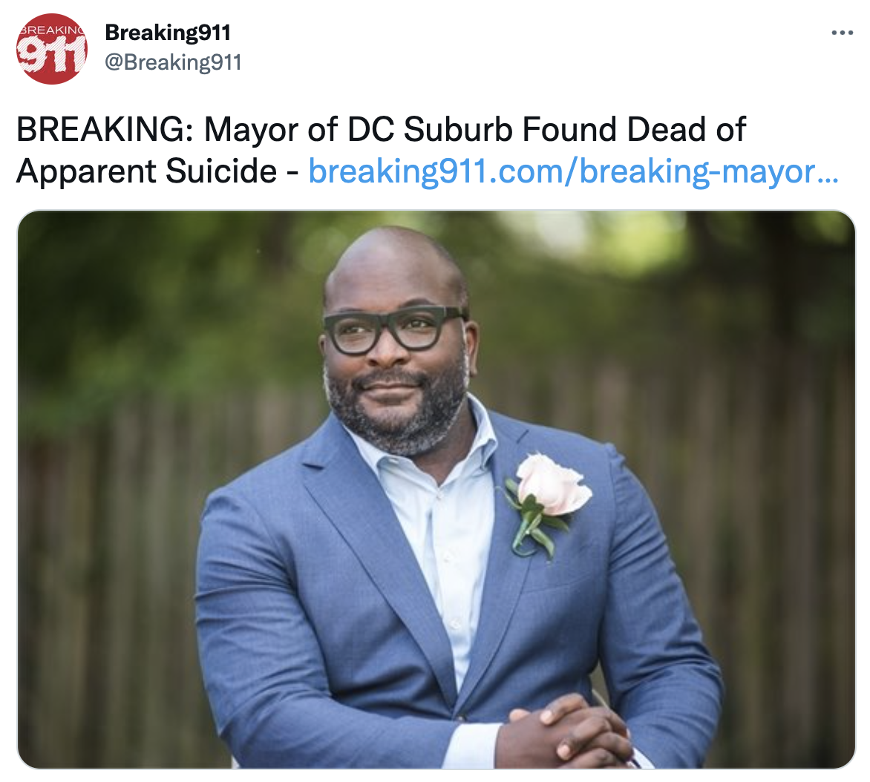Click the words Apparent Suicide in the tweet
The height and width of the screenshot is (782, 870).
click(x=146, y=171)
